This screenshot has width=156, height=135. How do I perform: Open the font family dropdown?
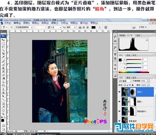[24, 27]
